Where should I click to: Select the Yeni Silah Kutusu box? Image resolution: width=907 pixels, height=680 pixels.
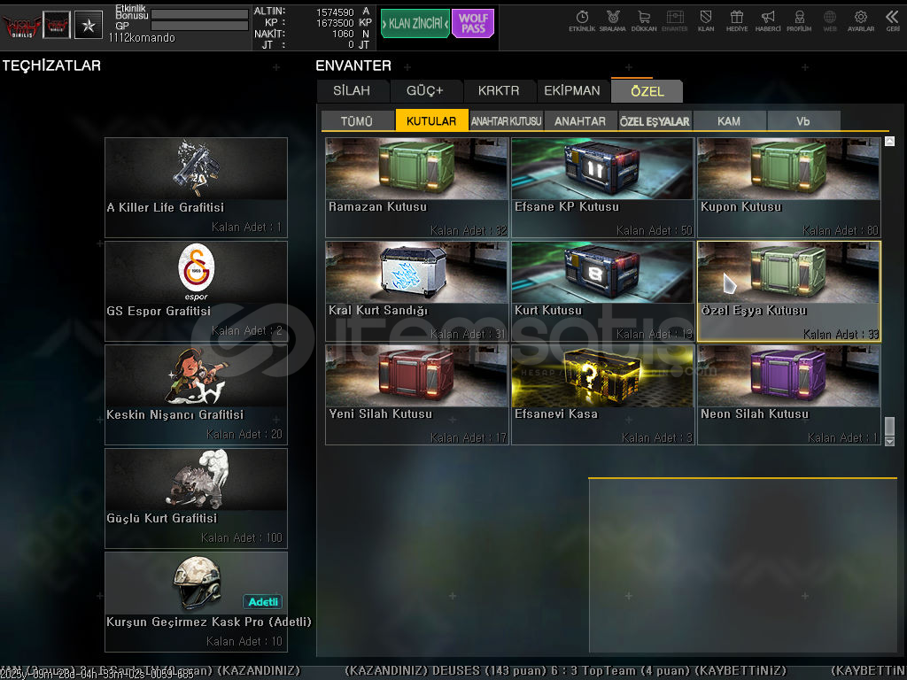pyautogui.click(x=417, y=395)
